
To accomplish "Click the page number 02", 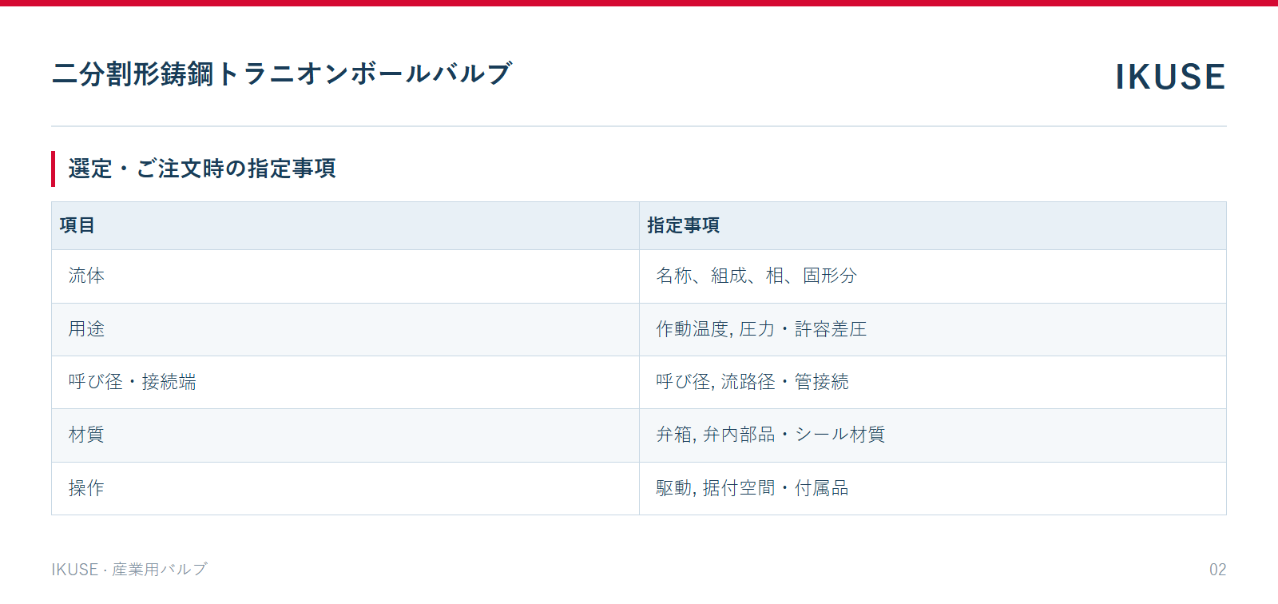I will pyautogui.click(x=1217, y=570).
